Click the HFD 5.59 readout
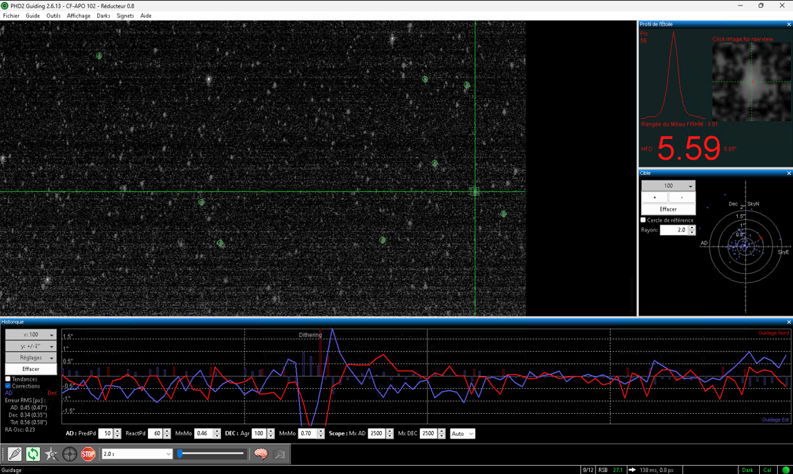 tap(688, 149)
